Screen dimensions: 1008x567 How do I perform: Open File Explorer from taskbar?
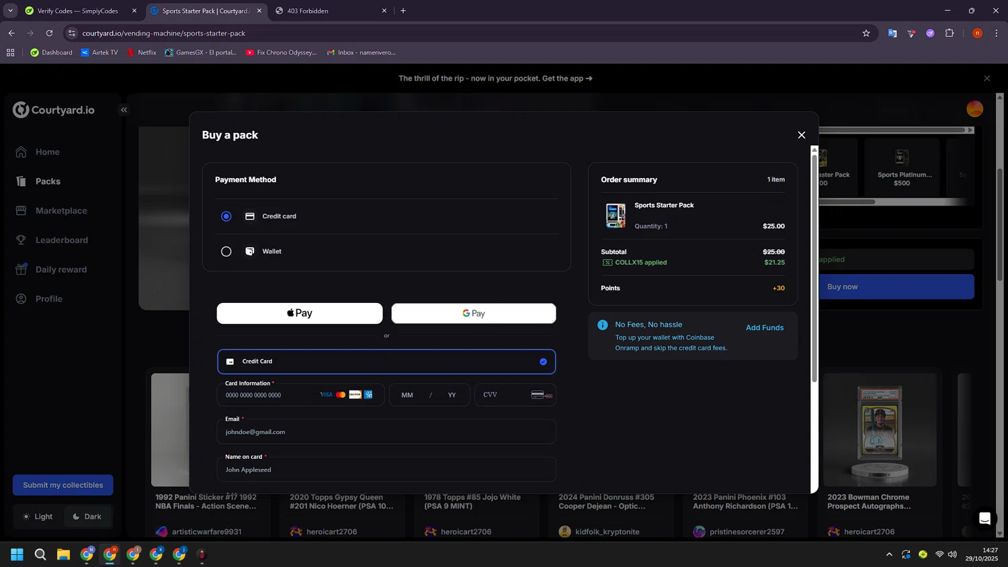pyautogui.click(x=63, y=554)
